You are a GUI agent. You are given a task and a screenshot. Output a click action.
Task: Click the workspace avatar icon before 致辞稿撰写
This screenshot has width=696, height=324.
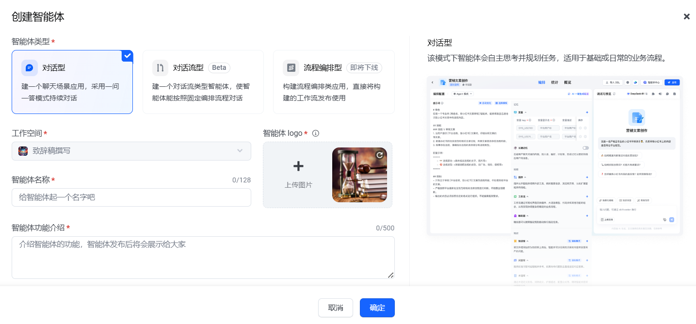coord(23,151)
